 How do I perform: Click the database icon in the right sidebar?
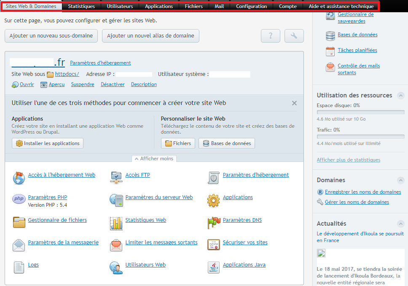[x=330, y=36]
